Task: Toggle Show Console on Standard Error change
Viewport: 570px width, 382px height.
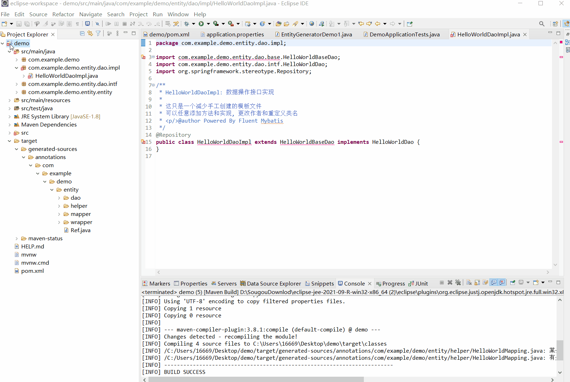Action: [502, 283]
